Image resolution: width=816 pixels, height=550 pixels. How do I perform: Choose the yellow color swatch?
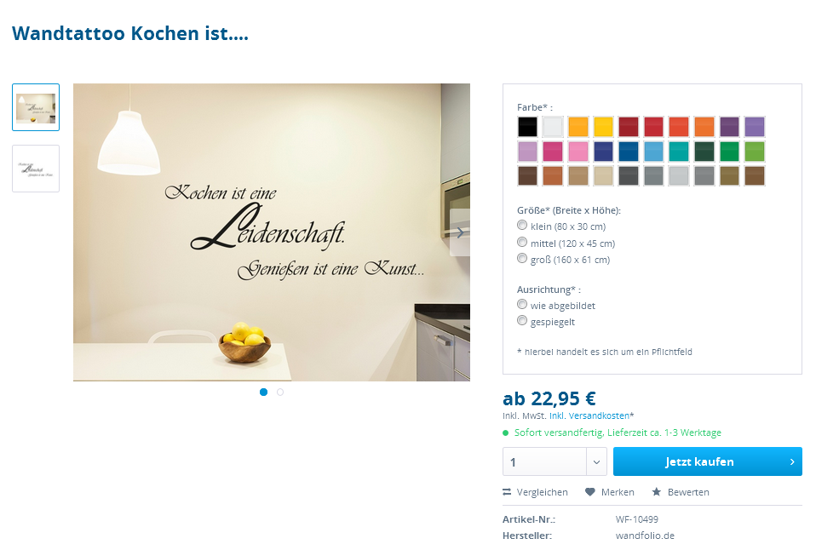(603, 127)
